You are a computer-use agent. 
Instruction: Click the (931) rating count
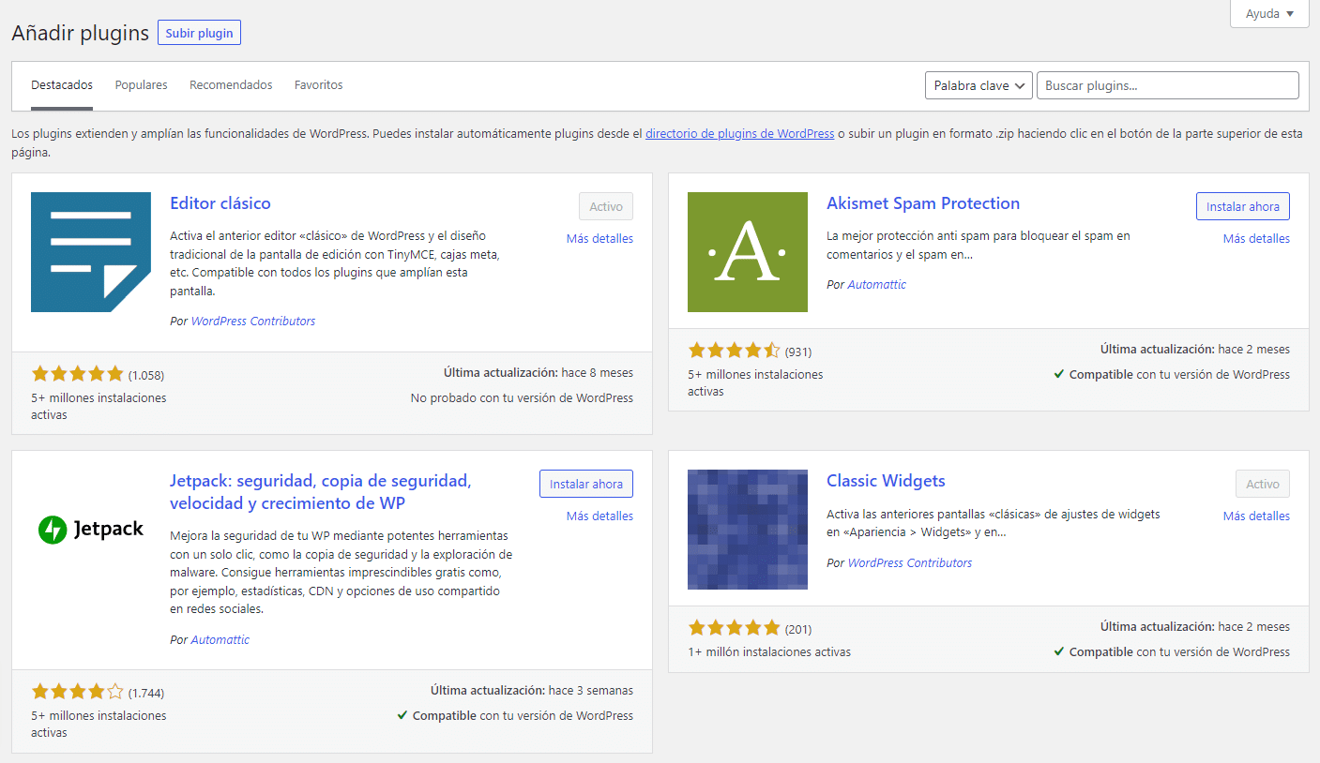(798, 352)
